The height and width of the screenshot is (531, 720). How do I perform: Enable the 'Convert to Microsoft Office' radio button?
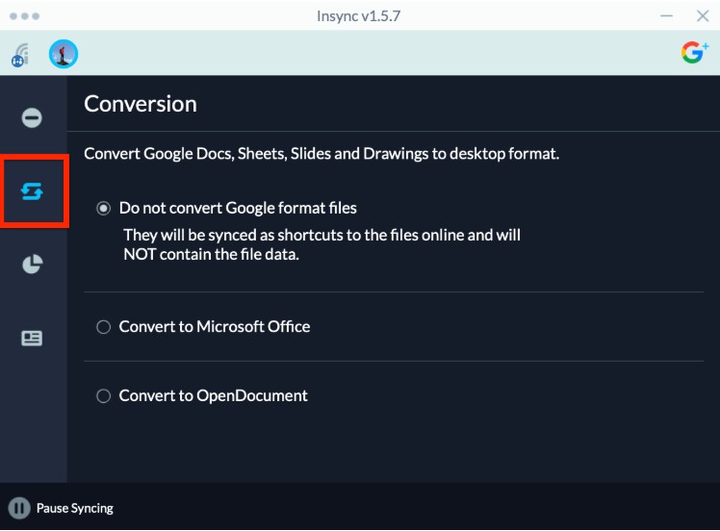(104, 327)
